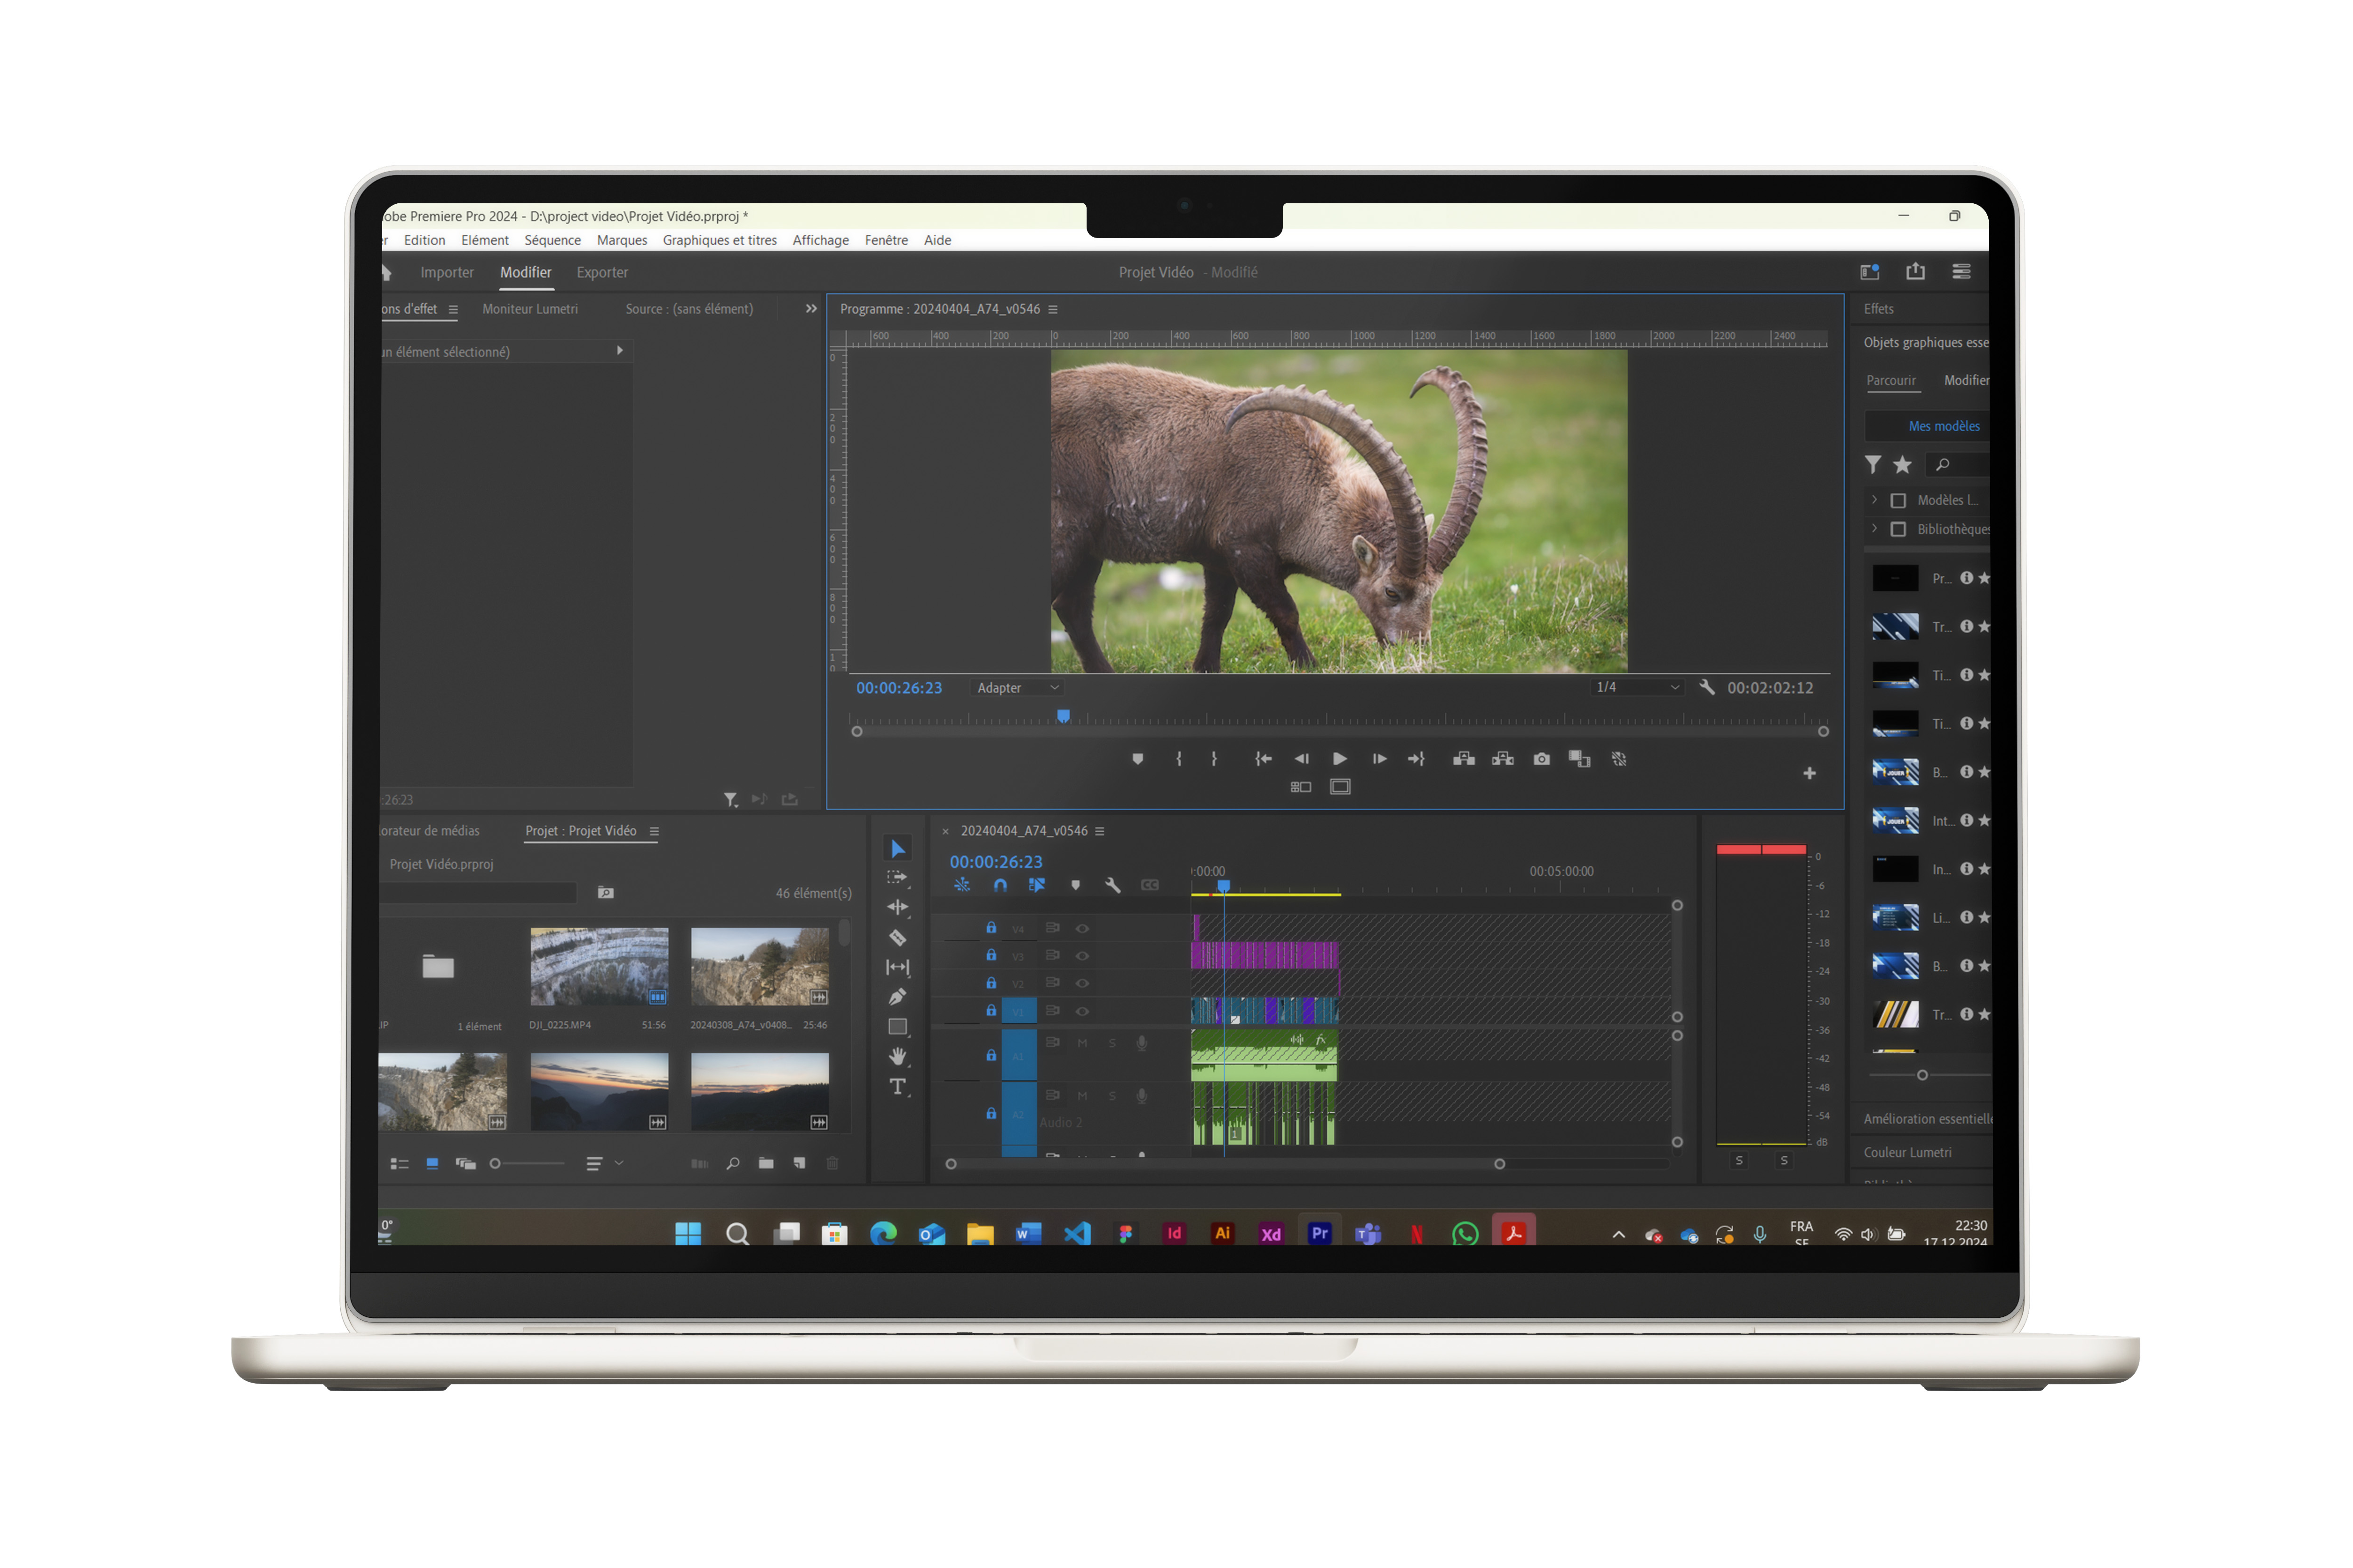Open the Séquence menu

coord(552,241)
